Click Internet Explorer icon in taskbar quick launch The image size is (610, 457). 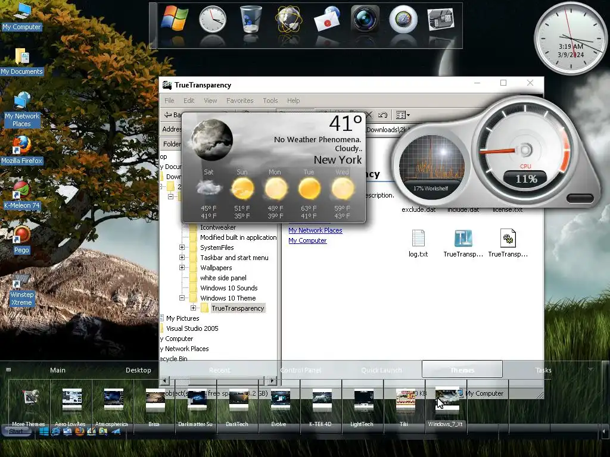(x=55, y=431)
